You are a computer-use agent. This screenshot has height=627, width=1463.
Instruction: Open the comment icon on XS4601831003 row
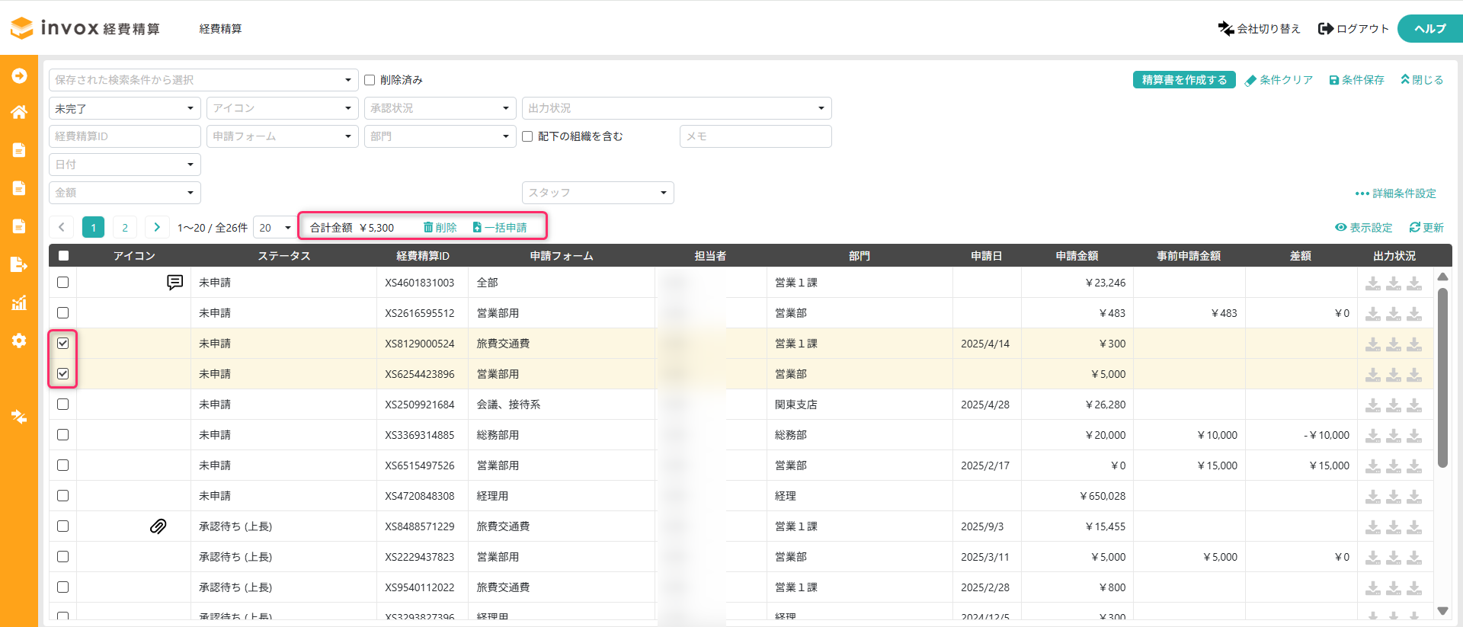point(174,283)
